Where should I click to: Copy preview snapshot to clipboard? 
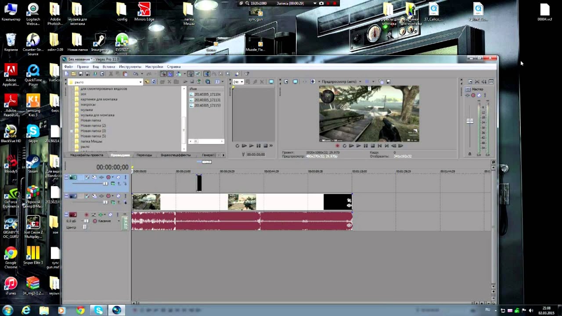tap(382, 82)
